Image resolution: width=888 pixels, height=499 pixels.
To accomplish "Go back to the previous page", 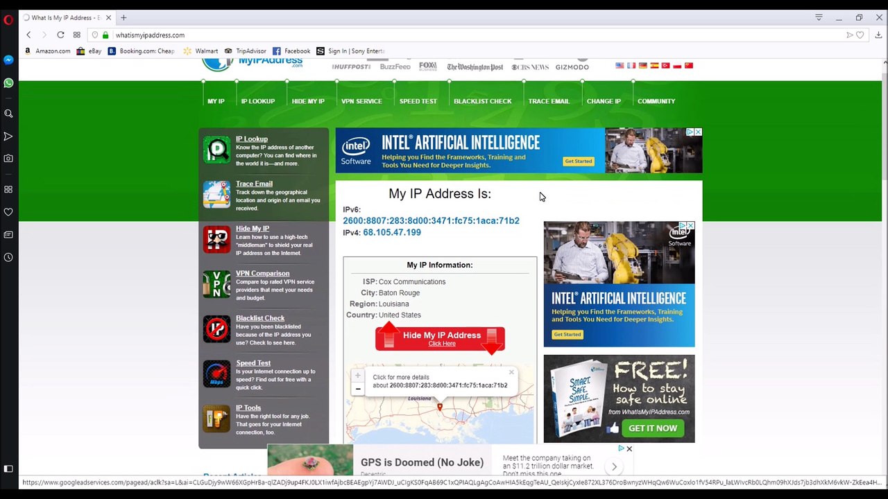I will (28, 35).
